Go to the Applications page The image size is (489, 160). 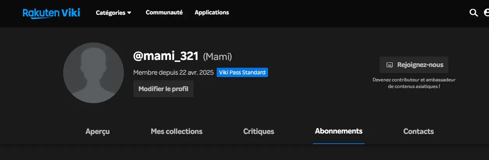(x=212, y=12)
